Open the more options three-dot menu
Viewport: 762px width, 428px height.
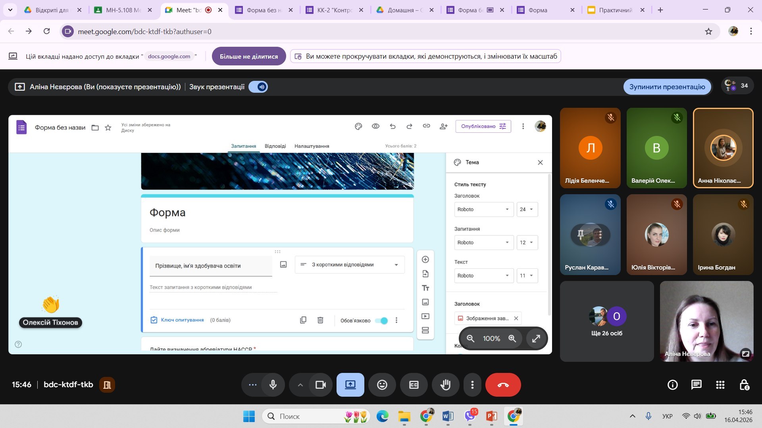[x=472, y=385]
